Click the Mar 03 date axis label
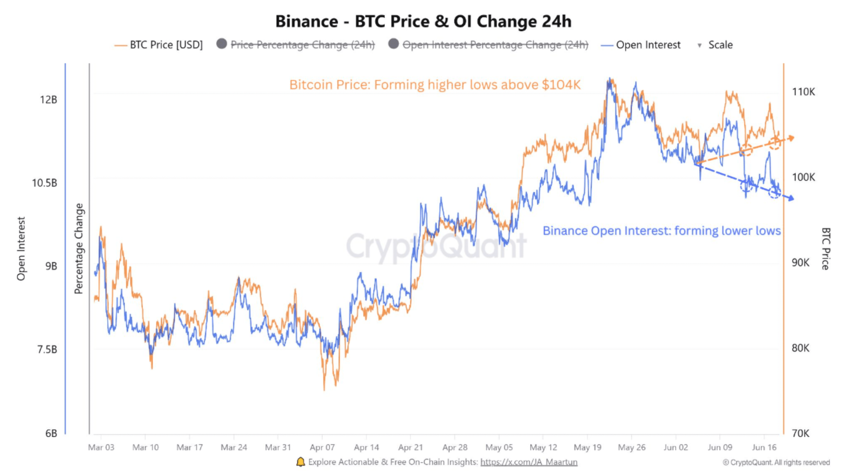This screenshot has height=472, width=842. tap(101, 447)
